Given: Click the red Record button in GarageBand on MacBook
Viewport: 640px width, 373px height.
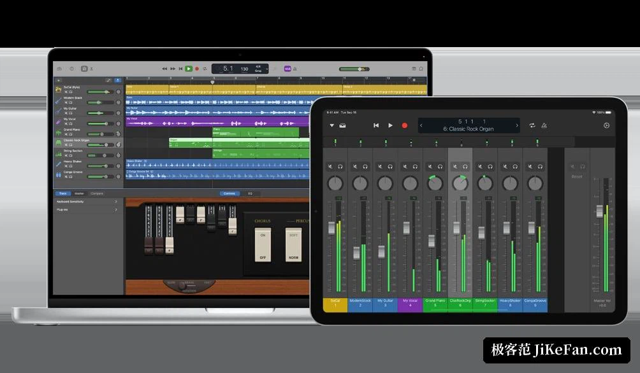Looking at the screenshot, I should point(197,69).
